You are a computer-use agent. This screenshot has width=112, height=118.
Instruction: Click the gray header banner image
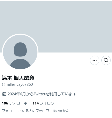click(56, 27)
